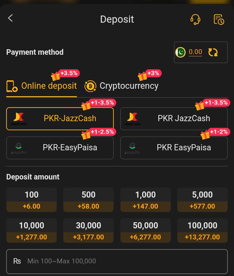
Task: Click the 0.00 balance link
Action: [195, 52]
